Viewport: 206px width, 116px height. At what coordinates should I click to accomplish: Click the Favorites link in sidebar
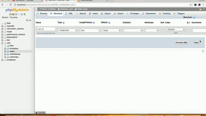pos(14,17)
